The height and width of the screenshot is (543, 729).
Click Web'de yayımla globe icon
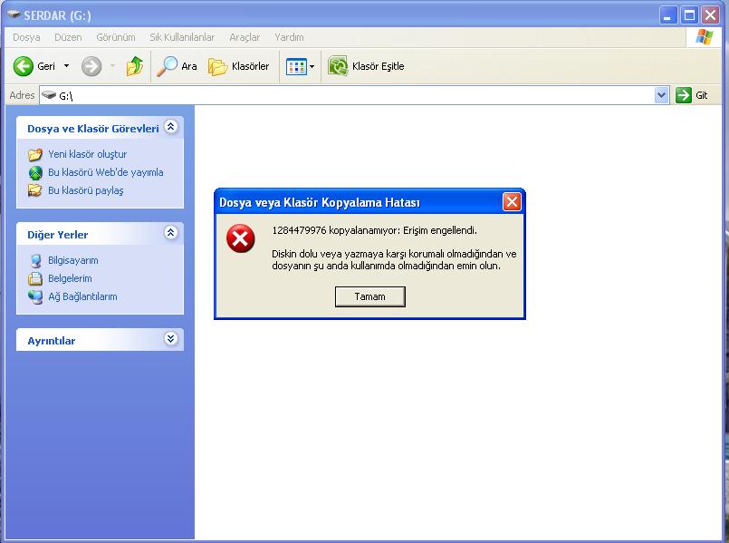(35, 172)
